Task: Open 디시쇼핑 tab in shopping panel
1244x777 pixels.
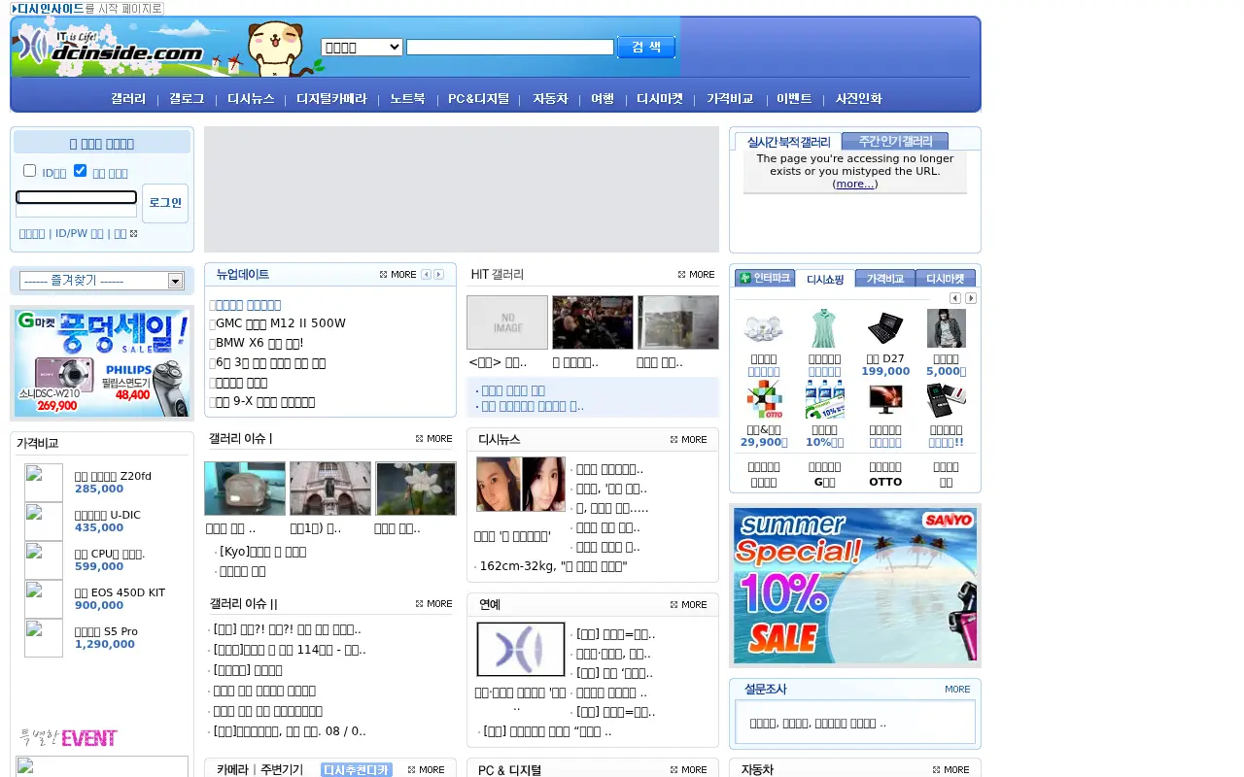Action: point(825,279)
